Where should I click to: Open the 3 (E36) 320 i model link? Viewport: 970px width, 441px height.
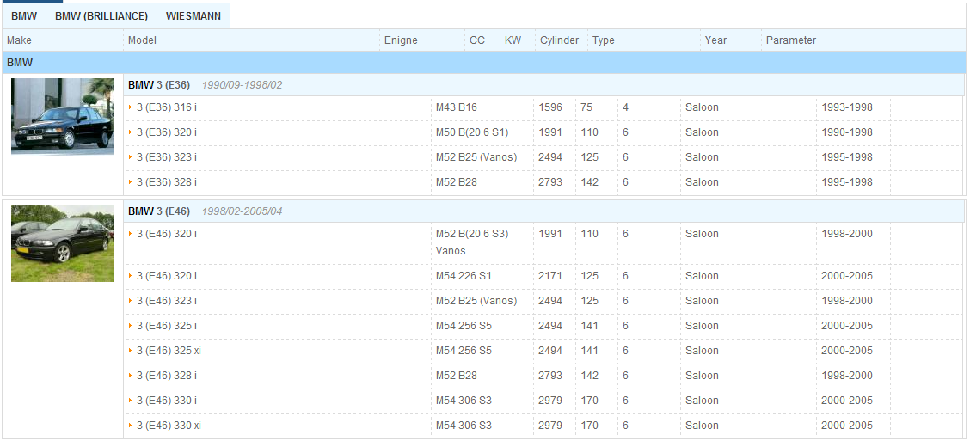click(x=167, y=132)
